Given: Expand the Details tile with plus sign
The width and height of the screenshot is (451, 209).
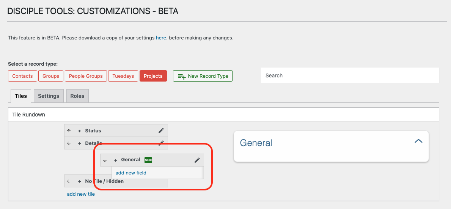Looking at the screenshot, I should tap(80, 143).
